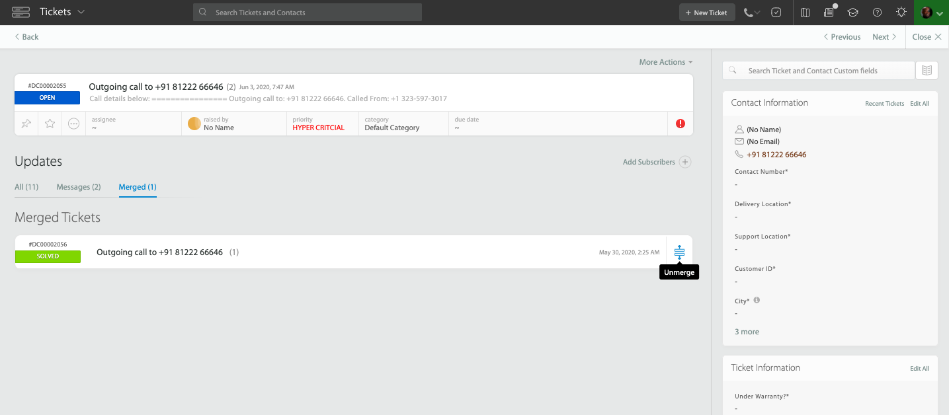
Task: Expand the 3 more contact fields
Action: coord(747,332)
